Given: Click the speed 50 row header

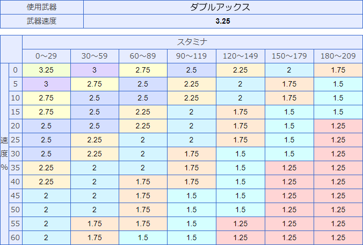Looking at the screenshot, I should [16, 210].
